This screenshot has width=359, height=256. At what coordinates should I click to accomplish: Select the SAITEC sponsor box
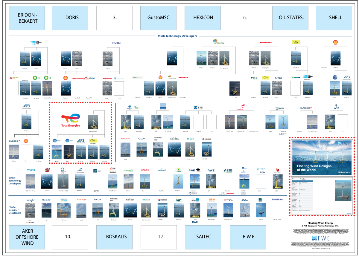(204, 237)
